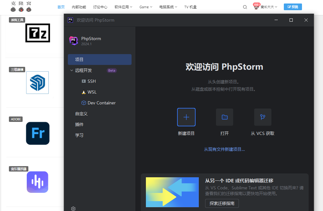Open 讨论中心 in website navigation
The width and height of the screenshot is (323, 211).
point(100,7)
